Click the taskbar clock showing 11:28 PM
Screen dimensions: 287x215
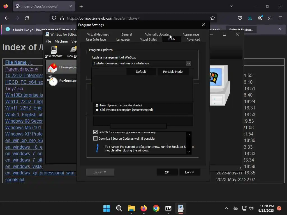pyautogui.click(x=266, y=208)
